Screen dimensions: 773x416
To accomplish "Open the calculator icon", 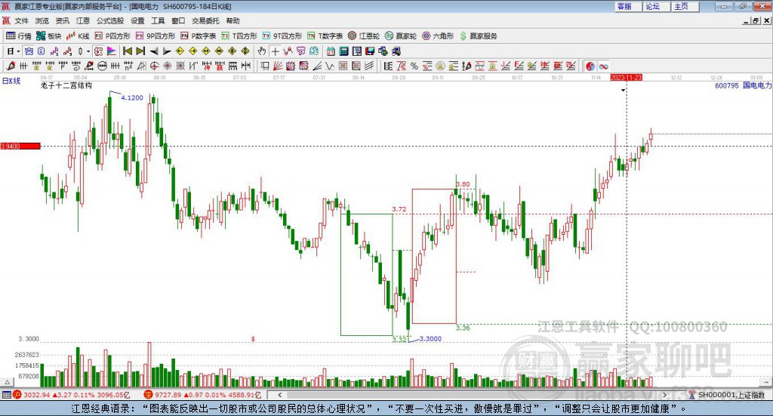I will (344, 51).
